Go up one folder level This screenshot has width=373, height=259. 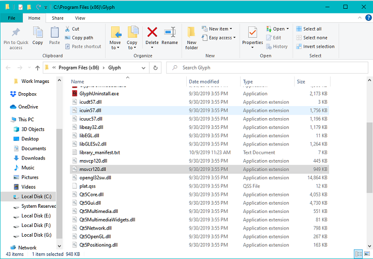tap(37, 68)
